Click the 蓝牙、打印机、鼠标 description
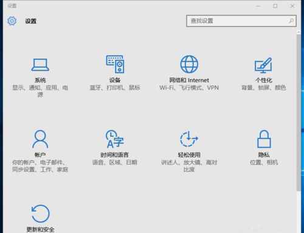Viewport: 304px width, 233px height. pyautogui.click(x=115, y=88)
